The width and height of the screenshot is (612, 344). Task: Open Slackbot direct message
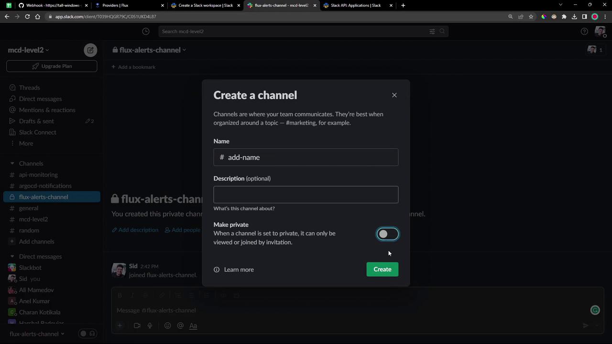tap(30, 268)
